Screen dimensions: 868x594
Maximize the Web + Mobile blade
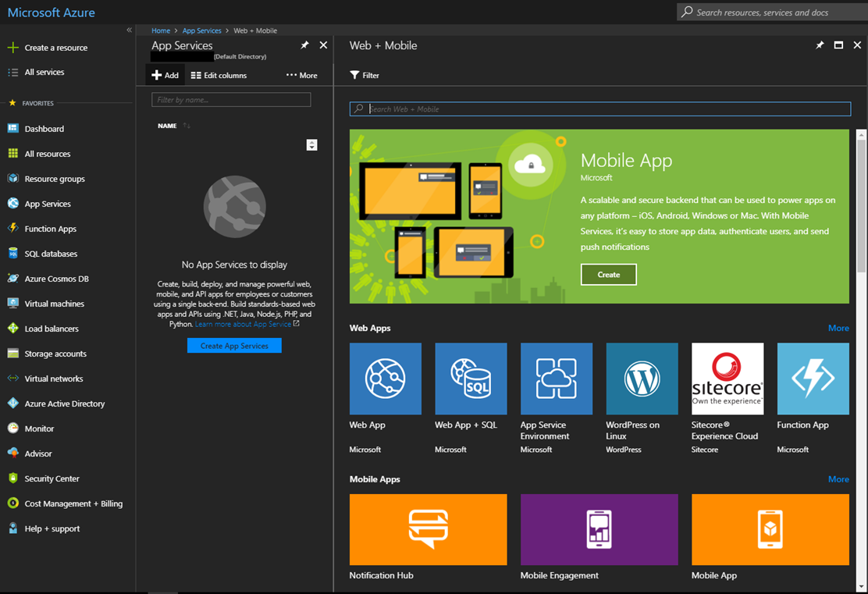pyautogui.click(x=838, y=45)
